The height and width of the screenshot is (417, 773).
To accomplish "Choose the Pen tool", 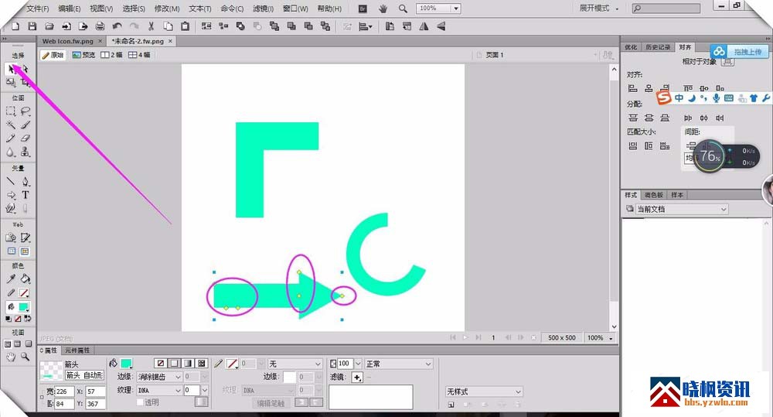I will click(x=26, y=181).
